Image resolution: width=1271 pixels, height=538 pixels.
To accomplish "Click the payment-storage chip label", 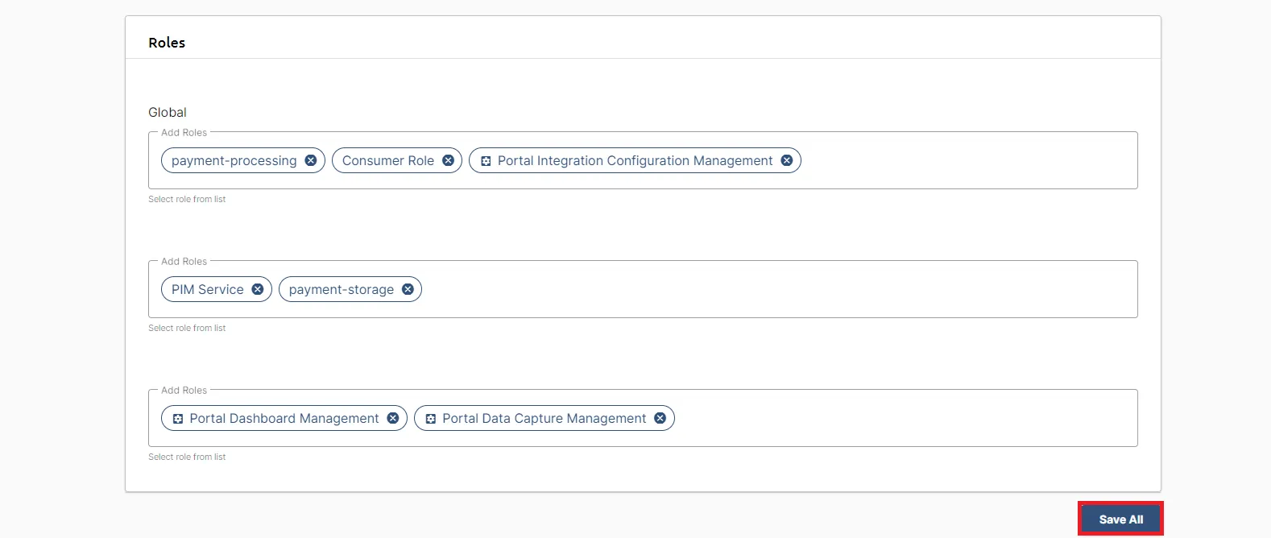I will click(342, 289).
